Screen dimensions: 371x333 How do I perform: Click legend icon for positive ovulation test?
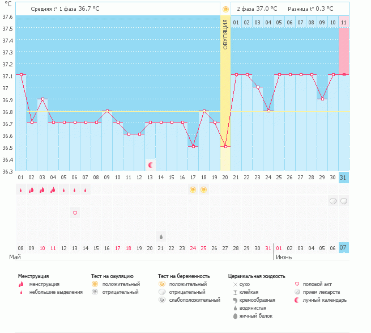click(95, 284)
